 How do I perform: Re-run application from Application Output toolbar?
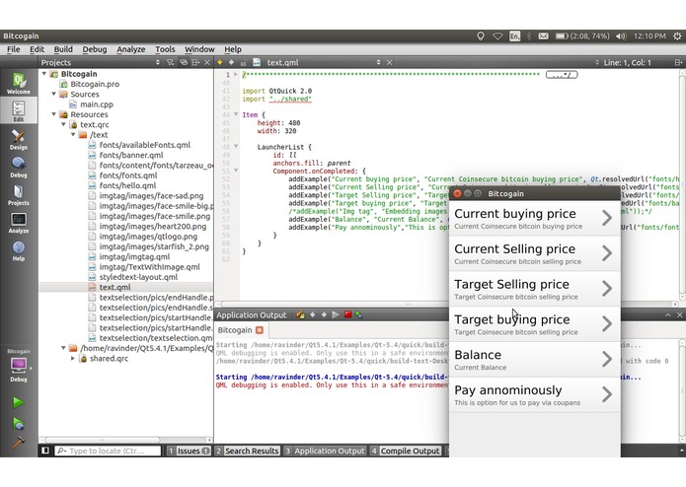(336, 314)
